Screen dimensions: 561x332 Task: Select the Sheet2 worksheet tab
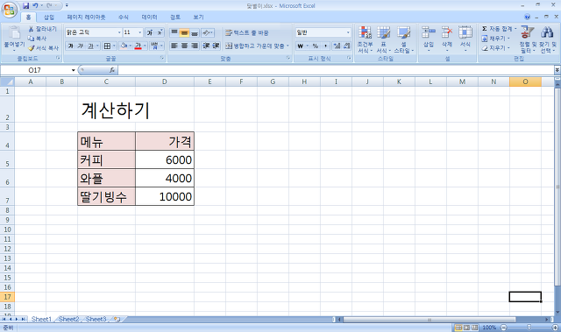pyautogui.click(x=68, y=319)
